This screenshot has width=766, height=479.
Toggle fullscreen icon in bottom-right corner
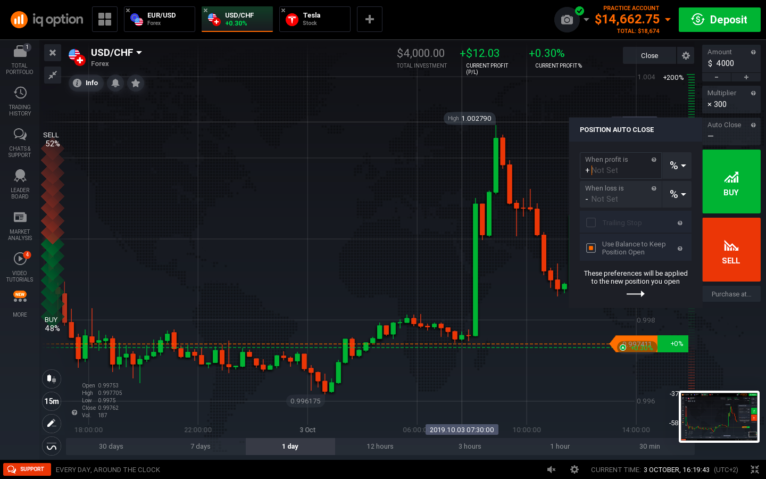tap(755, 469)
